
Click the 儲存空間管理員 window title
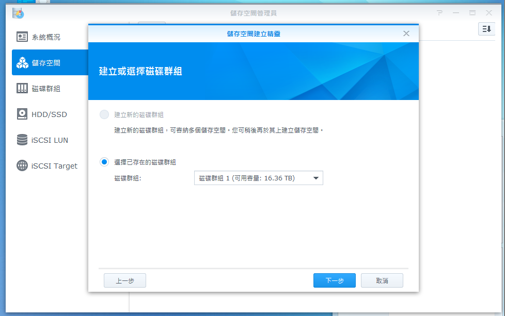coord(254,13)
